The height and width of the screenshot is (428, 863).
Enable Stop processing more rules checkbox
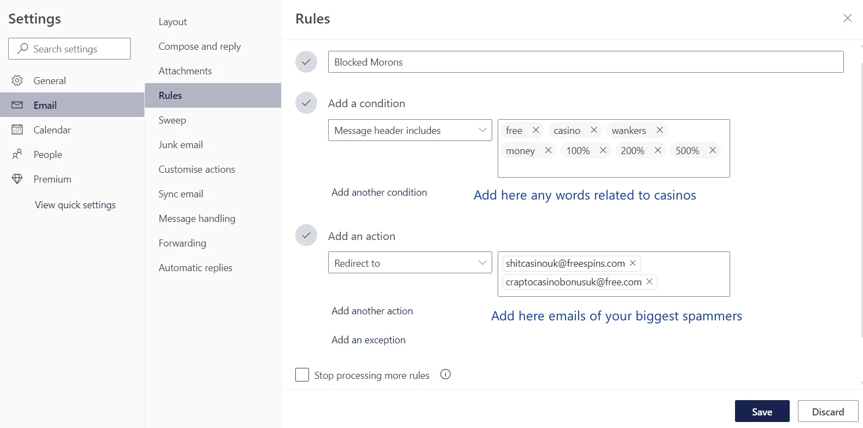pos(302,374)
